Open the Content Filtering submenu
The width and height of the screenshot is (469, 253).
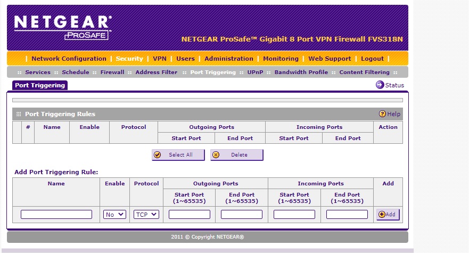pyautogui.click(x=364, y=72)
